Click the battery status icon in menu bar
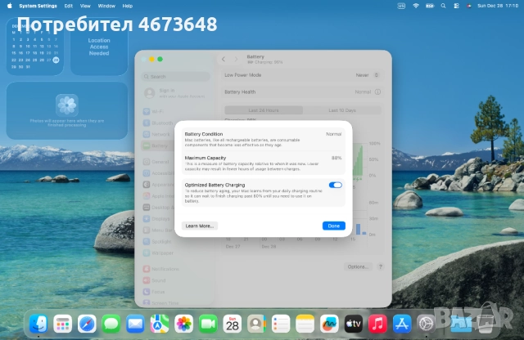This screenshot has height=340, width=524. (430, 6)
